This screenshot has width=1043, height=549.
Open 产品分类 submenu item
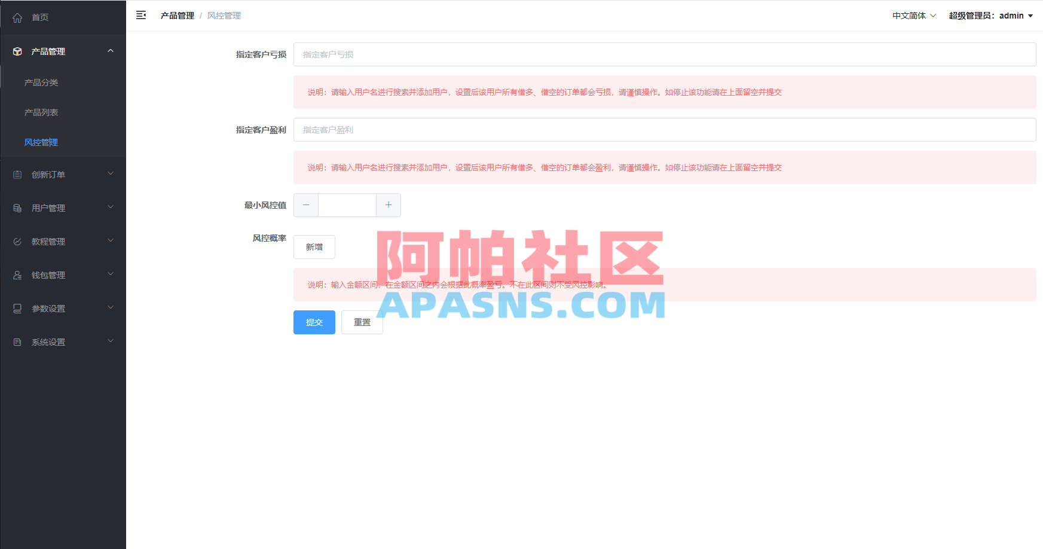63,83
